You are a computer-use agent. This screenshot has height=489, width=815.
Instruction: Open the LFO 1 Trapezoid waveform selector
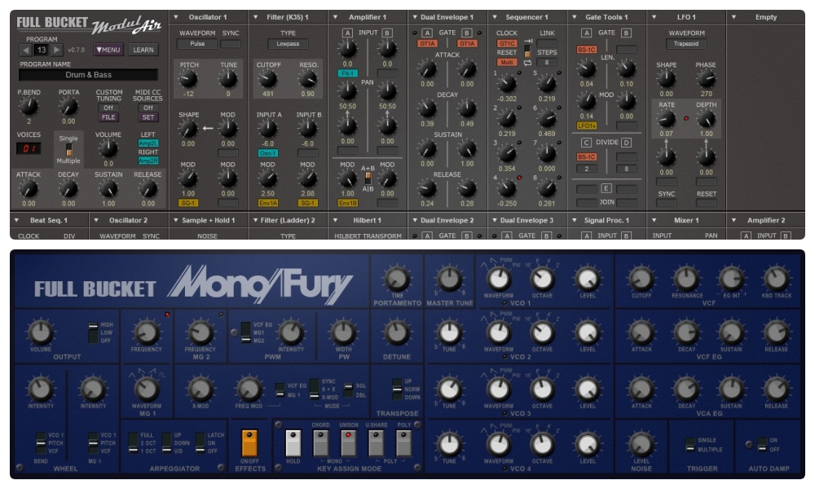tap(686, 44)
